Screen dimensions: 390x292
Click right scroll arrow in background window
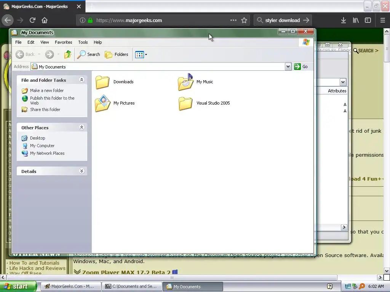(344, 227)
